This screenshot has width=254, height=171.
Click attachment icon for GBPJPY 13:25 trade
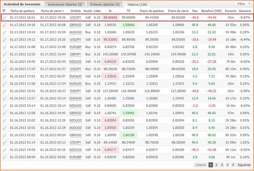(5, 54)
